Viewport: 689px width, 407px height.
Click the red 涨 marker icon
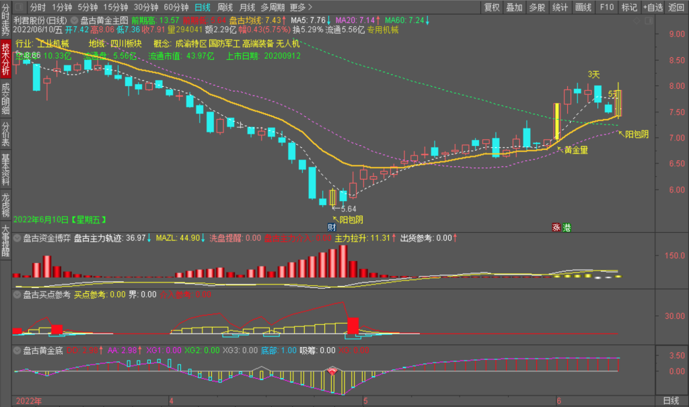556,227
